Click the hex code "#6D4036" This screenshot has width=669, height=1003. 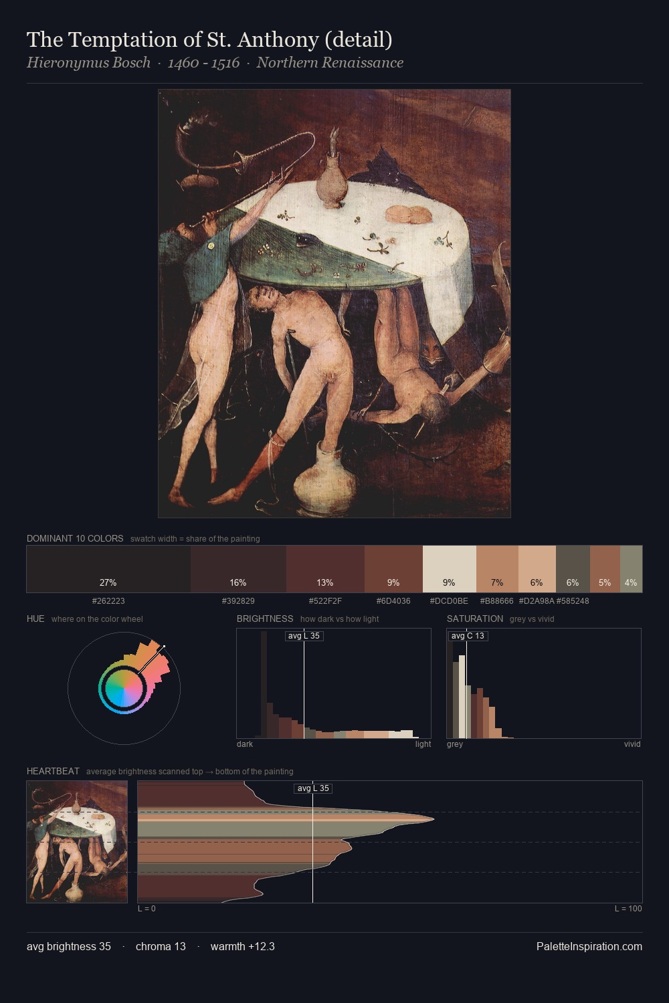[x=393, y=601]
